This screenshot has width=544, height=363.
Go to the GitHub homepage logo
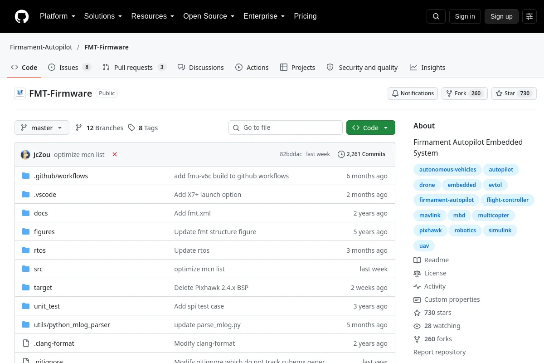click(x=22, y=16)
